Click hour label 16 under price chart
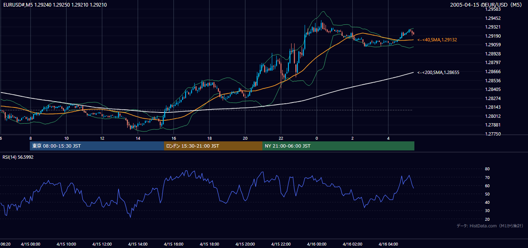The image size is (528, 248). point(174,138)
